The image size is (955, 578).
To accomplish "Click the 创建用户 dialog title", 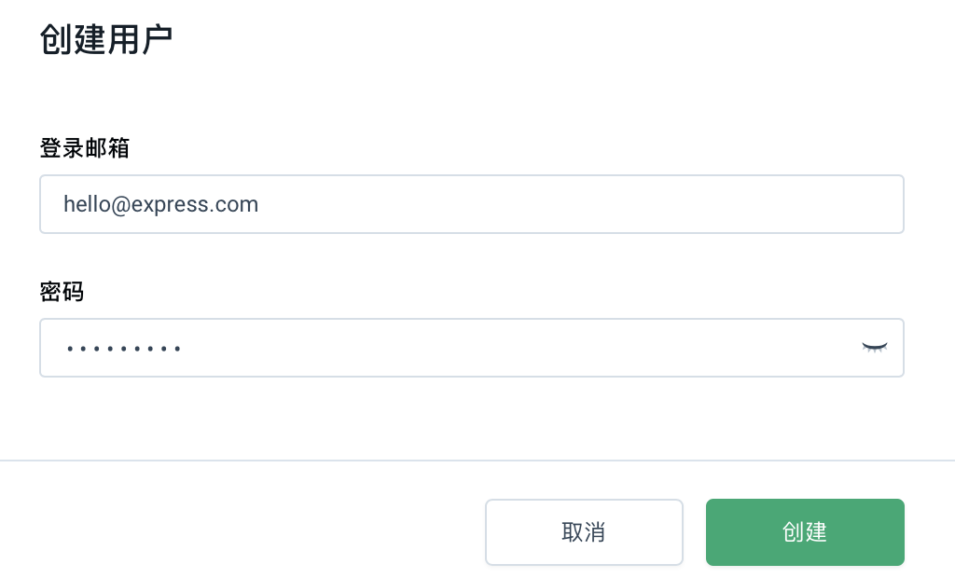I will (106, 39).
